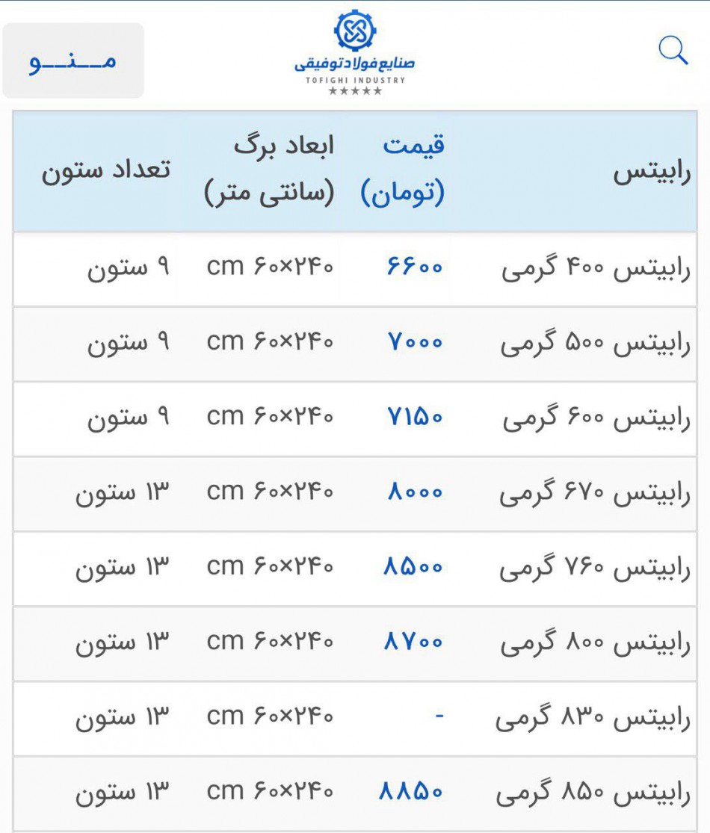Select the رابیتس ۶۰۰ گرمی product name
This screenshot has height=833, width=710.
coord(596,419)
